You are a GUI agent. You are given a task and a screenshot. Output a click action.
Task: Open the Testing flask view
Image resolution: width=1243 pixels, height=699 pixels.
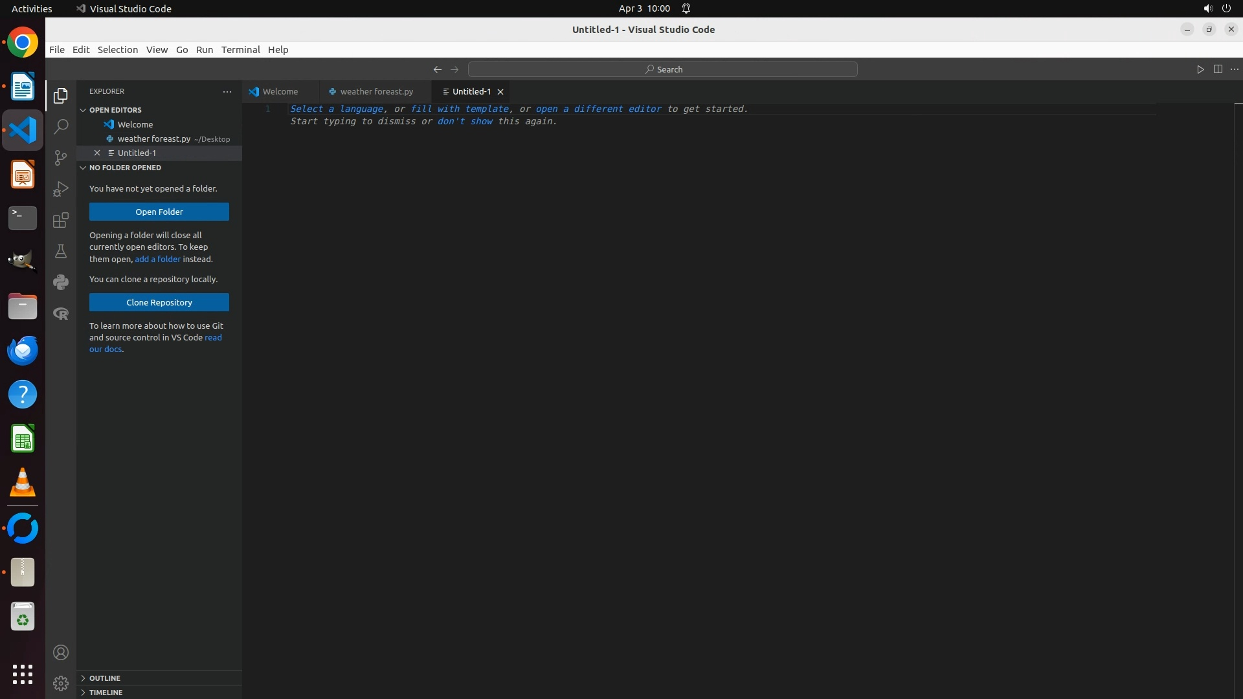click(61, 251)
